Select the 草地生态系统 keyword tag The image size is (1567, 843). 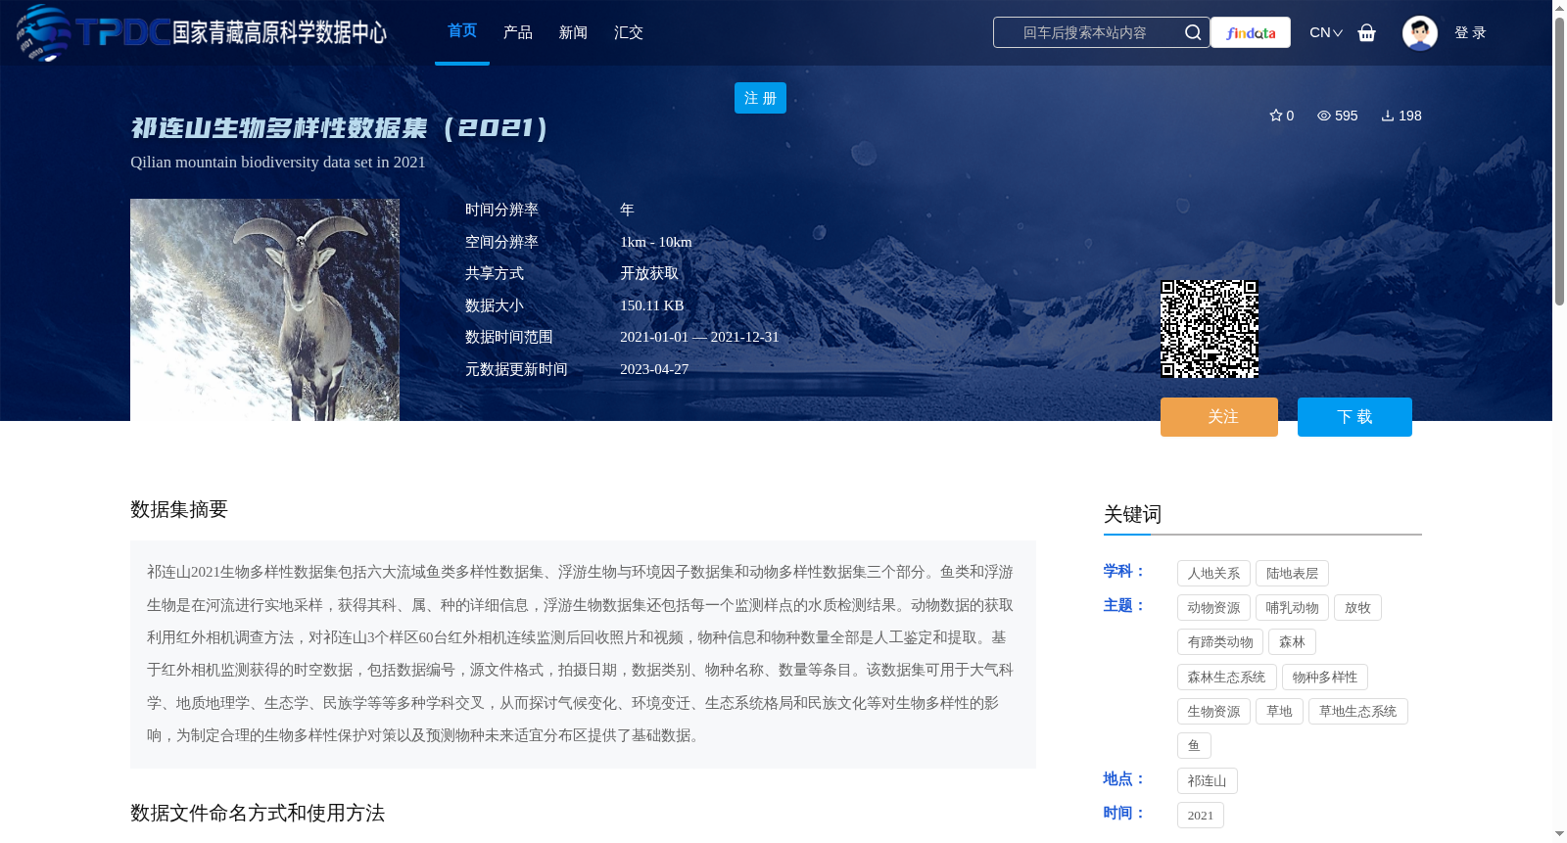pyautogui.click(x=1357, y=712)
